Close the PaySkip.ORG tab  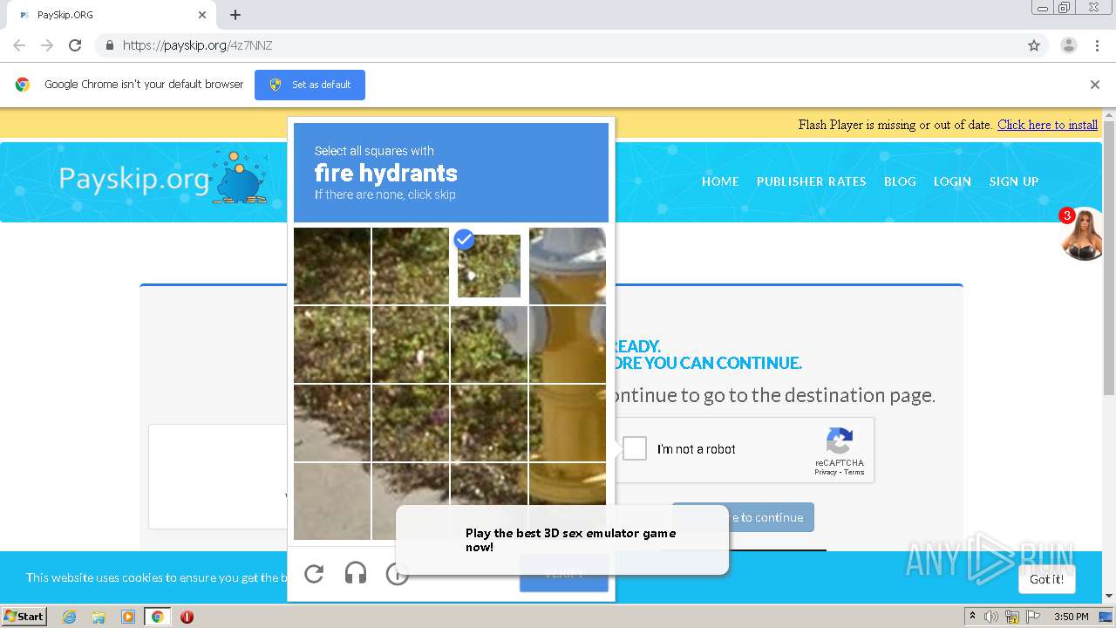tap(202, 15)
